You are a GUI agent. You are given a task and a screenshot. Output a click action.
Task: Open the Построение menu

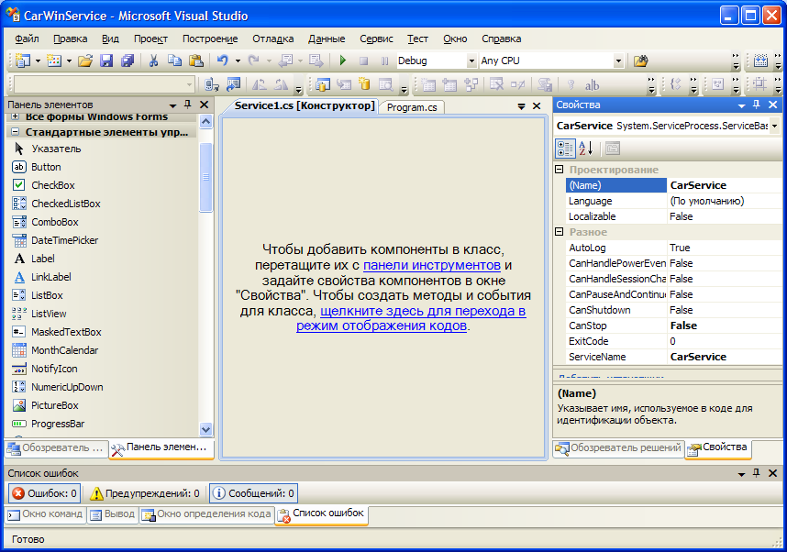pos(210,39)
